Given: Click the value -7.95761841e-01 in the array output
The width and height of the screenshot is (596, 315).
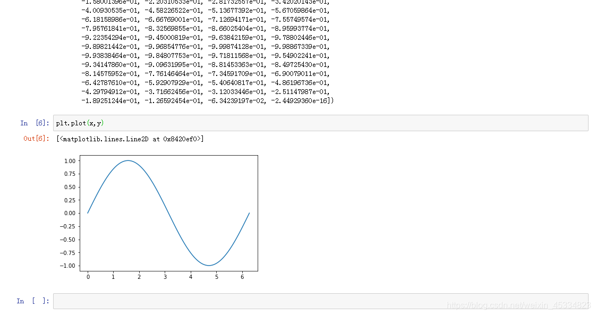Looking at the screenshot, I should click(110, 29).
